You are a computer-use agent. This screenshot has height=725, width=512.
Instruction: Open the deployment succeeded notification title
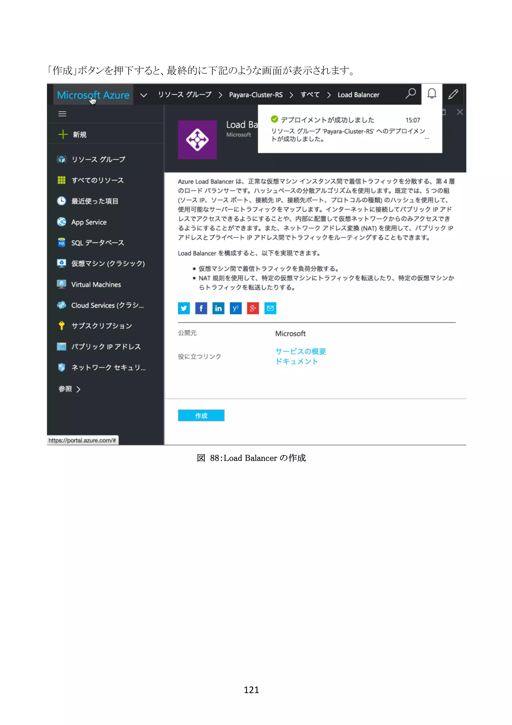click(327, 120)
